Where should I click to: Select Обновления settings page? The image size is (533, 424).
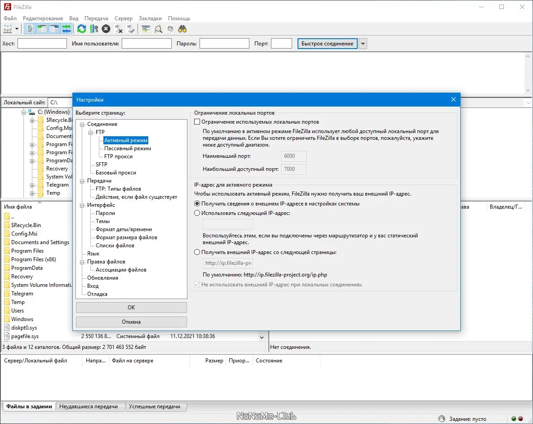click(x=102, y=278)
